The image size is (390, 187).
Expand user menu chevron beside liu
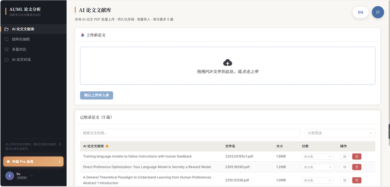pos(32,176)
